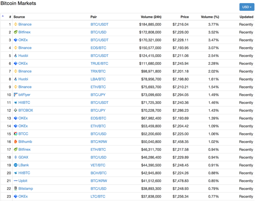This screenshot has width=259, height=201.
Task: Sort table by Updated column header
Action: [247, 17]
